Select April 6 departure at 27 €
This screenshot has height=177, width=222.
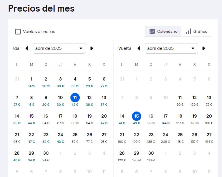click(104, 82)
